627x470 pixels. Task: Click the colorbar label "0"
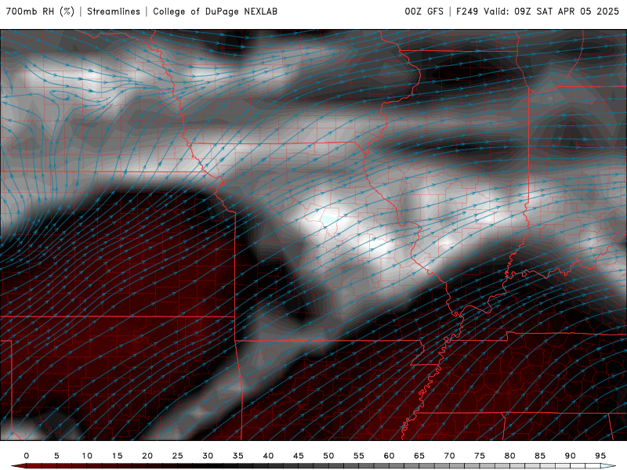(27, 456)
